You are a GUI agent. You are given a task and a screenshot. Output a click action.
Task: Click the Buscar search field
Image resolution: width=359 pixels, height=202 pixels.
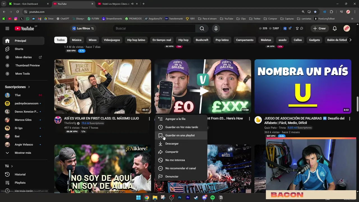point(154,28)
